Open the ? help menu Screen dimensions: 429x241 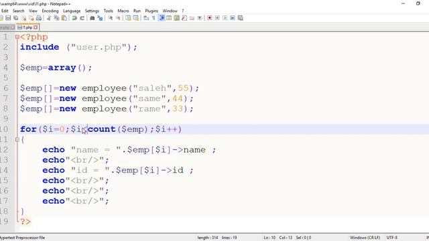183,11
